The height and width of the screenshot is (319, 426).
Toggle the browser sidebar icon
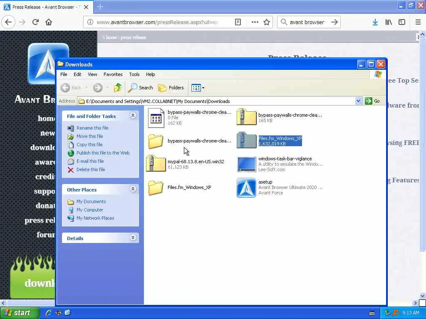point(402,22)
